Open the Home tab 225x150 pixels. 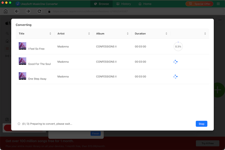[x=145, y=4]
